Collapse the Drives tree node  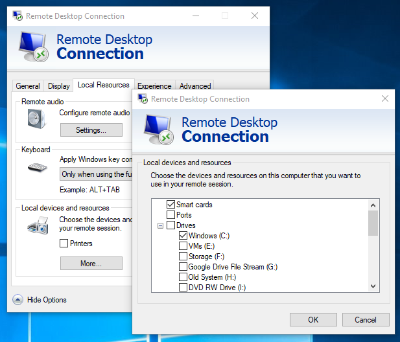click(160, 225)
